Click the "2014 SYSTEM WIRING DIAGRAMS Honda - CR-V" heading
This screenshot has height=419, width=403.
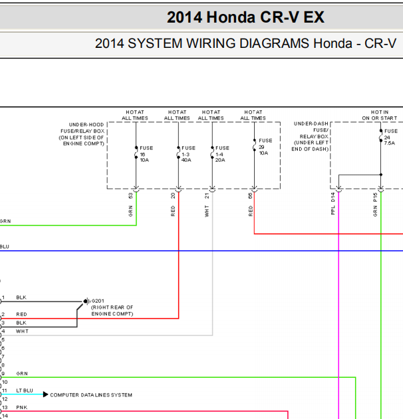[x=245, y=43]
